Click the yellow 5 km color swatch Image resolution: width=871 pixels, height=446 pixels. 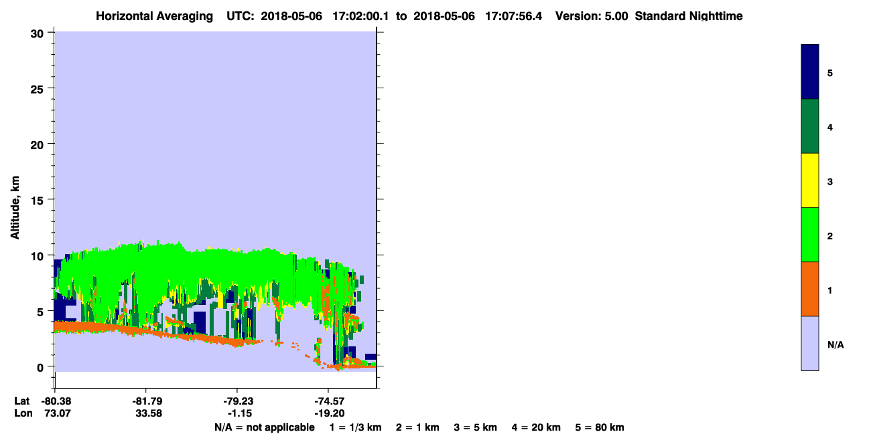[810, 181]
